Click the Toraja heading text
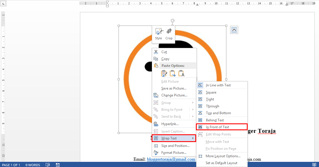 pos(267,131)
